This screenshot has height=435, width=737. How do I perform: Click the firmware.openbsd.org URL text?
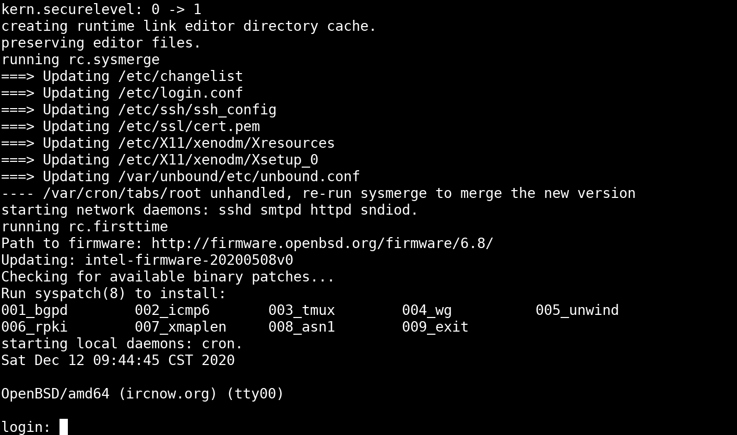323,243
